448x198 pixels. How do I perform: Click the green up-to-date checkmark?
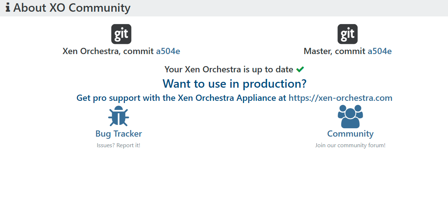[300, 69]
